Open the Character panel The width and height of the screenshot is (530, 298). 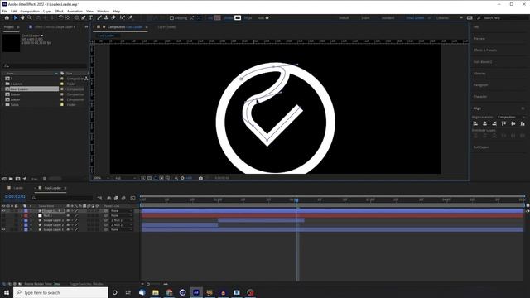[480, 97]
